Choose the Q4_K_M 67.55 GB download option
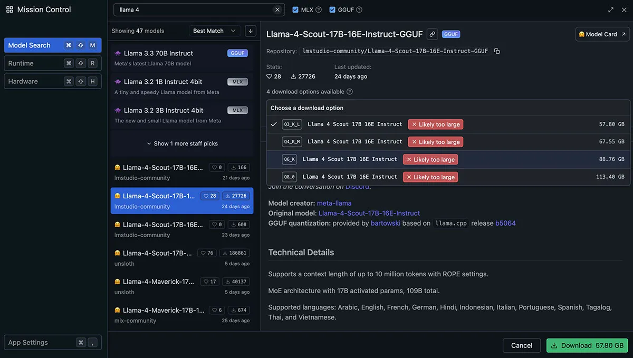Viewport: 633px width, 358px height. pyautogui.click(x=448, y=142)
